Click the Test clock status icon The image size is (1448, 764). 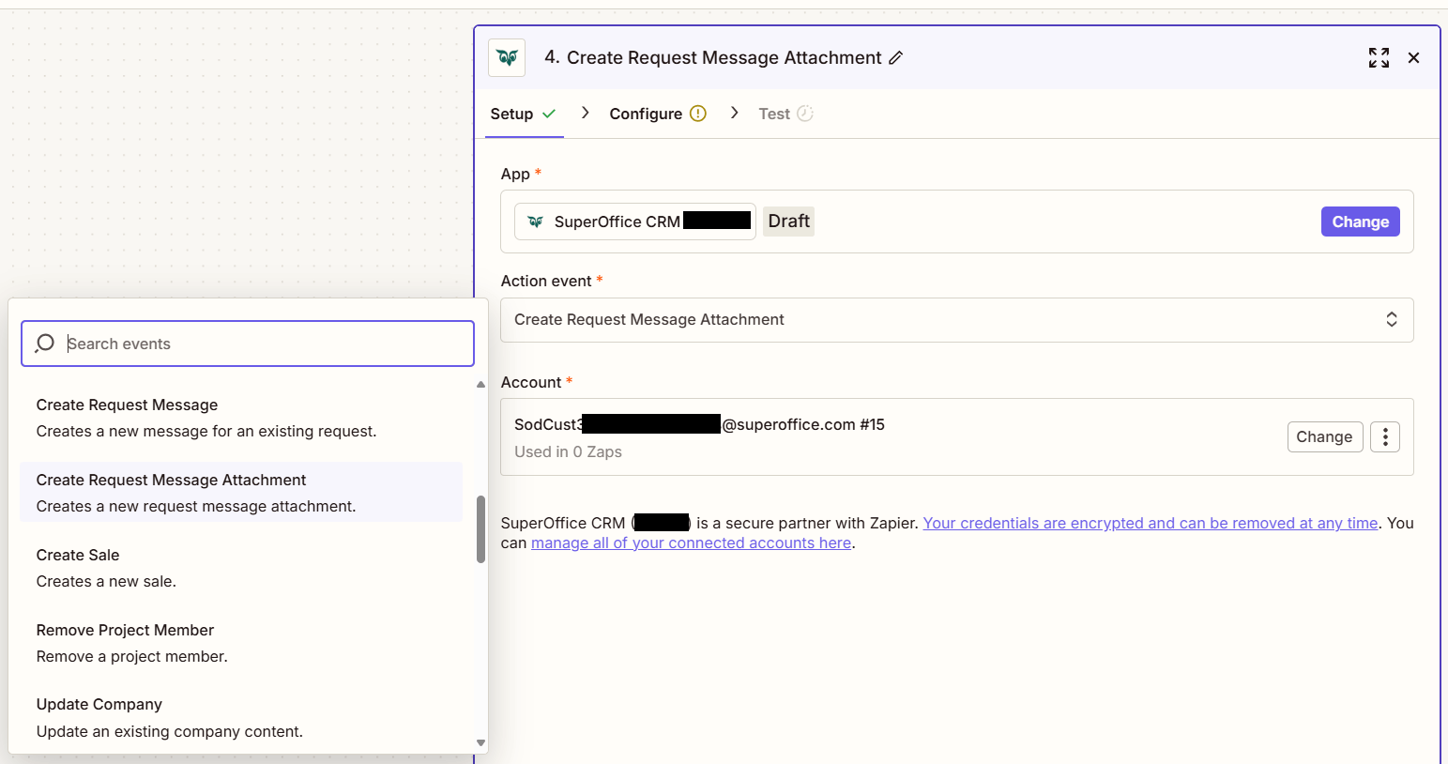[805, 114]
